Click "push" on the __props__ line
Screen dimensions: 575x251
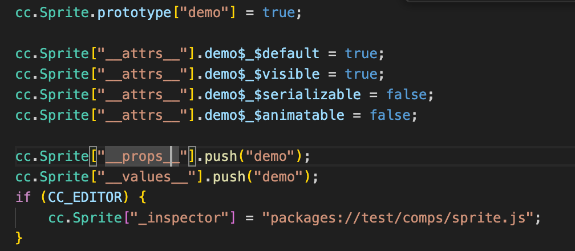click(221, 156)
